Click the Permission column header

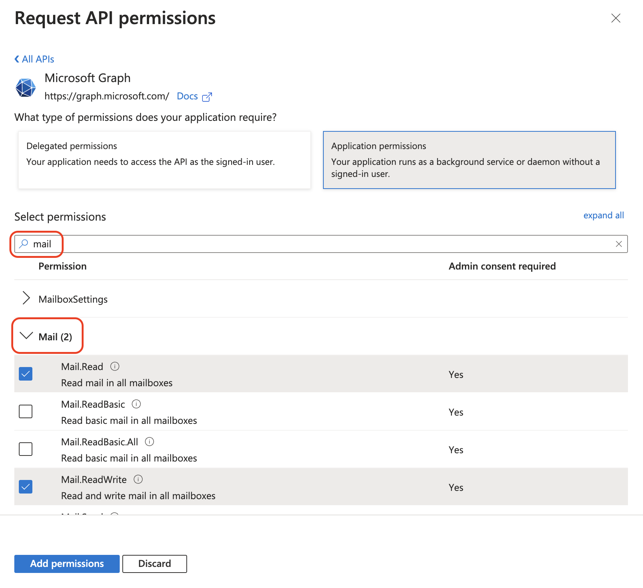tap(62, 266)
